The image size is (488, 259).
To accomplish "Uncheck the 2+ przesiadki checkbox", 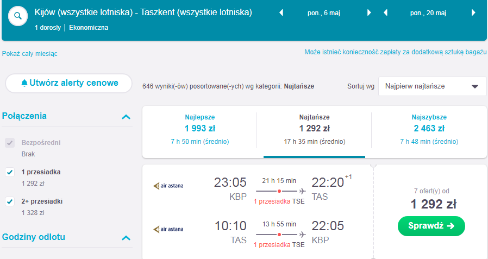I will click(10, 201).
